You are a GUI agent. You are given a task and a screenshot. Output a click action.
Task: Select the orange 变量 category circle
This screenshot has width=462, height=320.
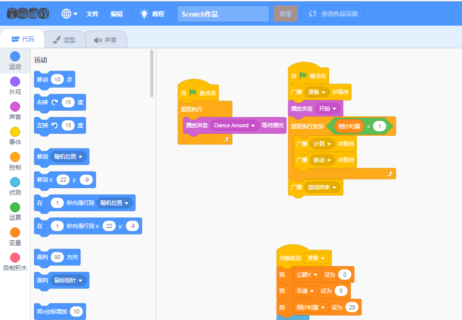coord(15,232)
